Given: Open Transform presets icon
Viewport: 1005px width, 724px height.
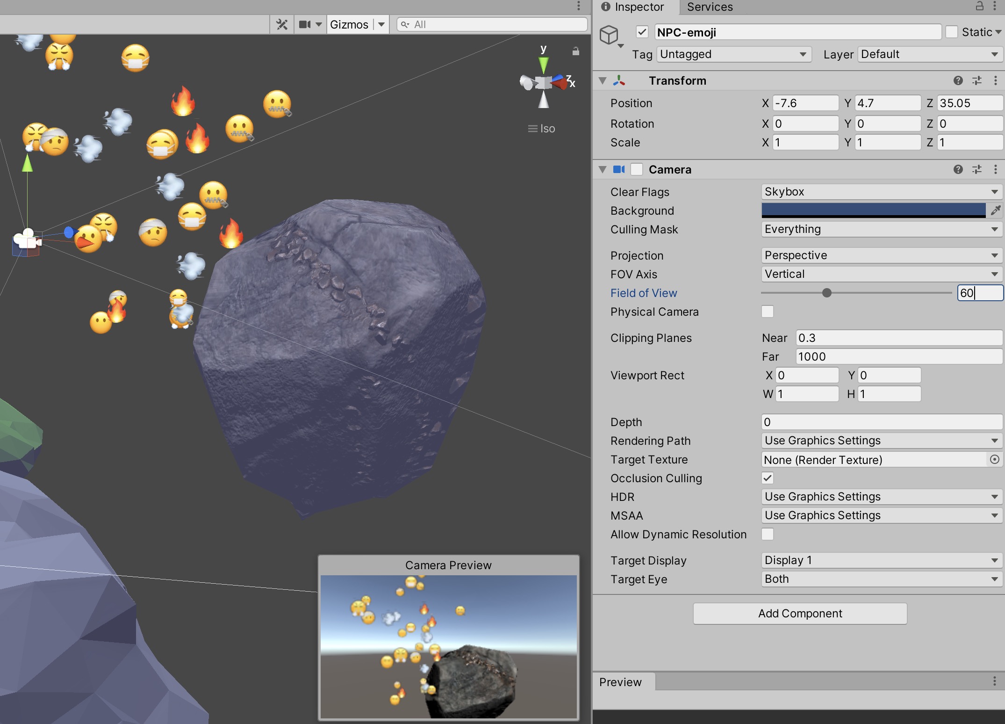Looking at the screenshot, I should coord(977,80).
